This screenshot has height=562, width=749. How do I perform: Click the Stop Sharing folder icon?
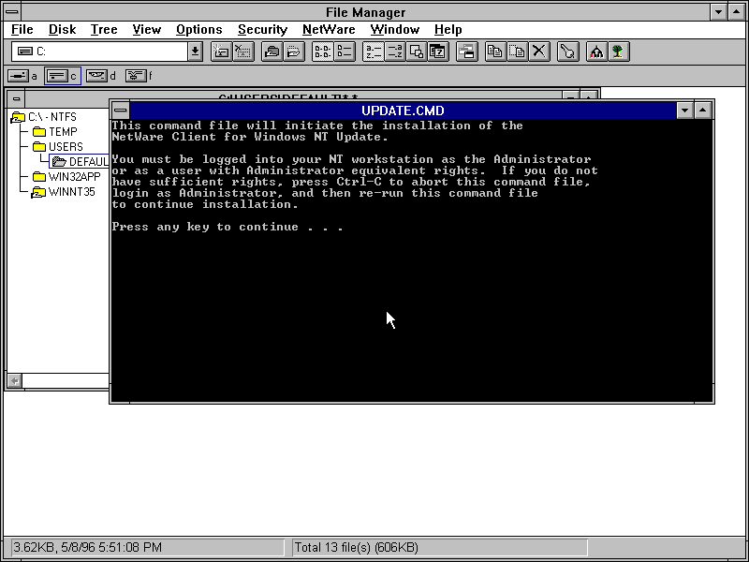click(x=294, y=52)
